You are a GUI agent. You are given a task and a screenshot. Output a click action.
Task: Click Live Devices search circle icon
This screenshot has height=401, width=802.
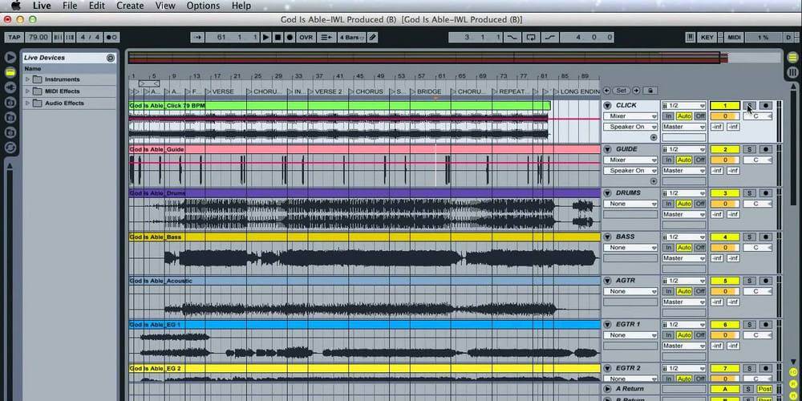tap(111, 58)
